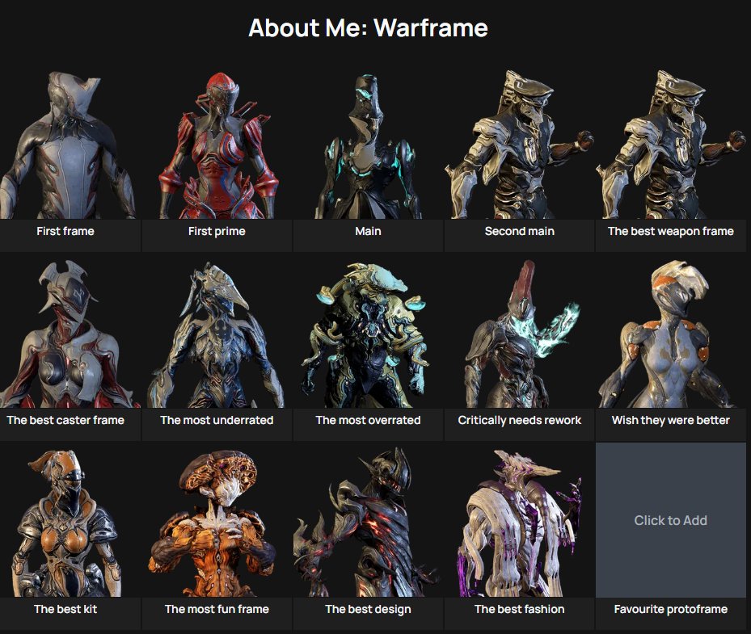Click 'Wish they were better' caption
This screenshot has width=751, height=634.
[x=670, y=420]
